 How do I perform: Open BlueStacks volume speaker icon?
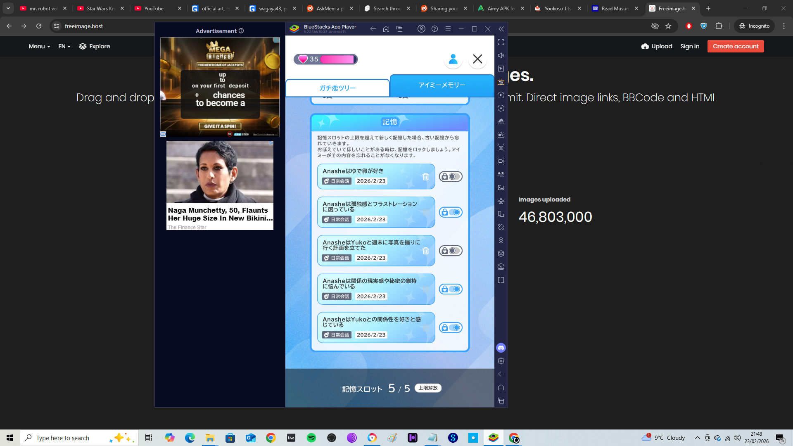[x=501, y=55]
